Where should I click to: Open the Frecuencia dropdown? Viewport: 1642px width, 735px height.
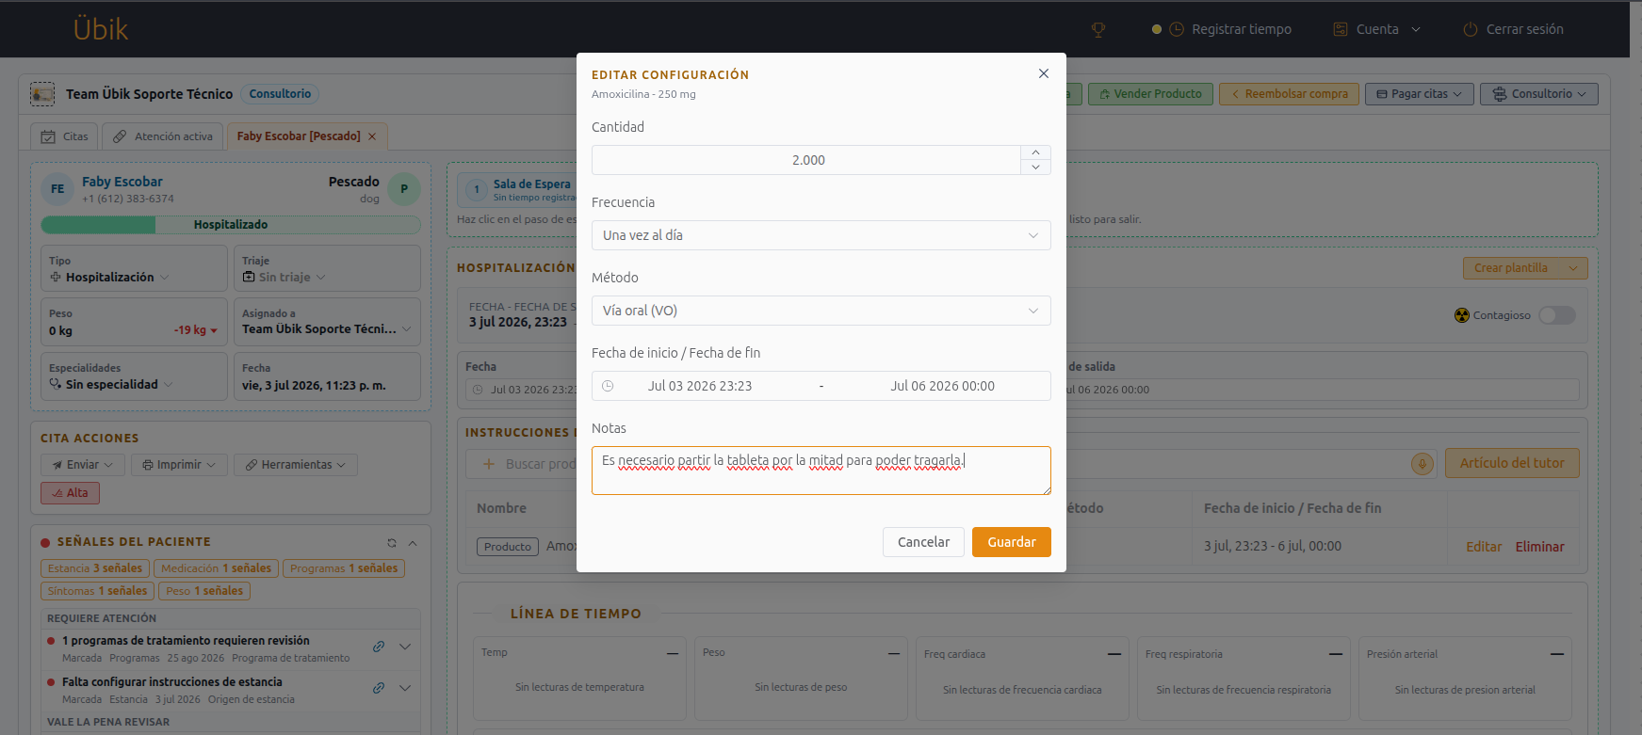point(821,235)
